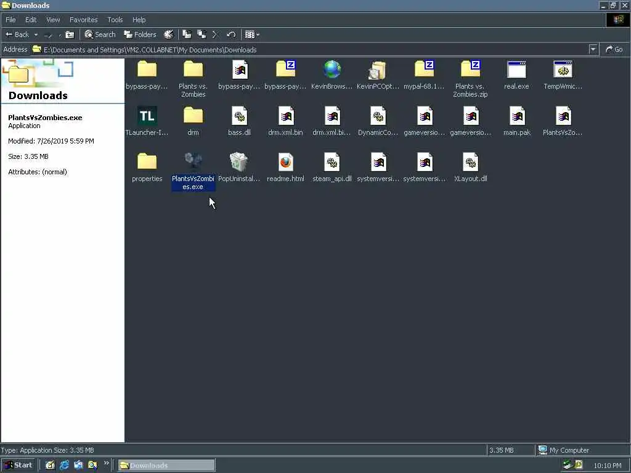The image size is (631, 473).
Task: Click in the Address bar path field
Action: [310, 50]
